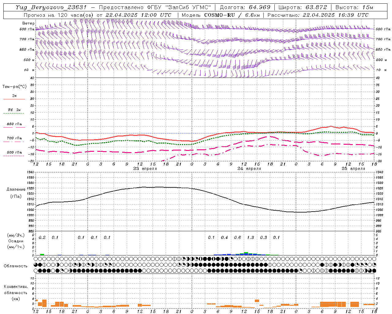392x314 pixels.
Task: Click the "24 апреля" date label
Action: point(249,169)
